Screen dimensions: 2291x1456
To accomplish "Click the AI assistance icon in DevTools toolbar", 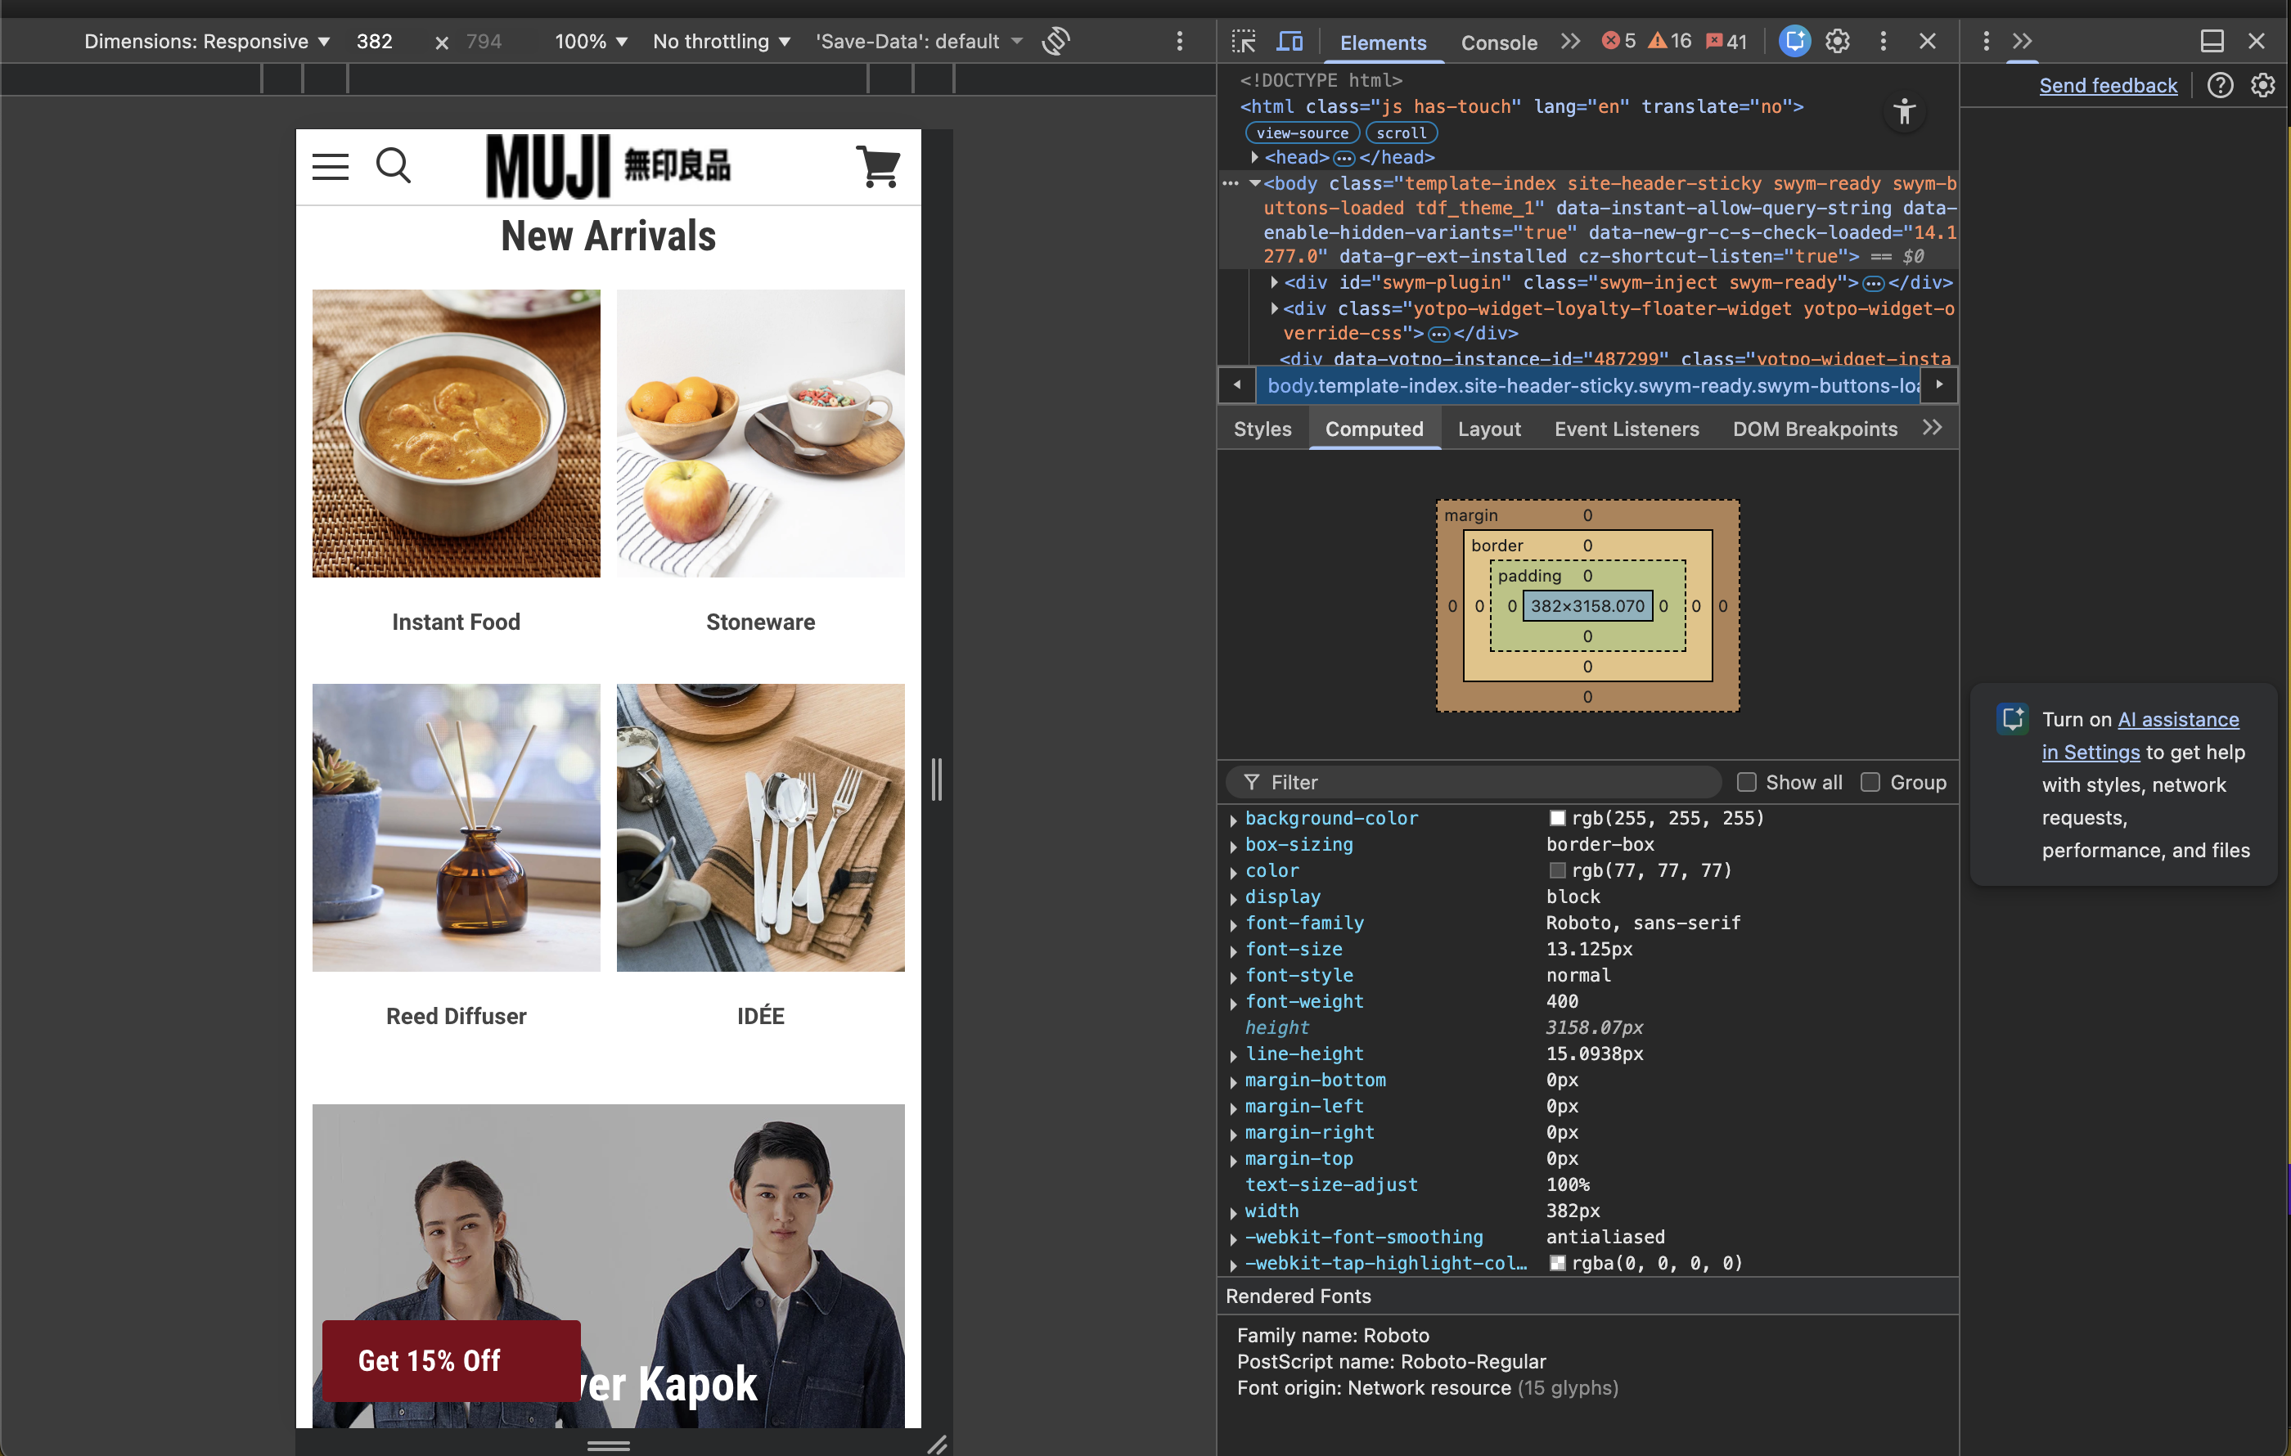I will pos(1794,41).
